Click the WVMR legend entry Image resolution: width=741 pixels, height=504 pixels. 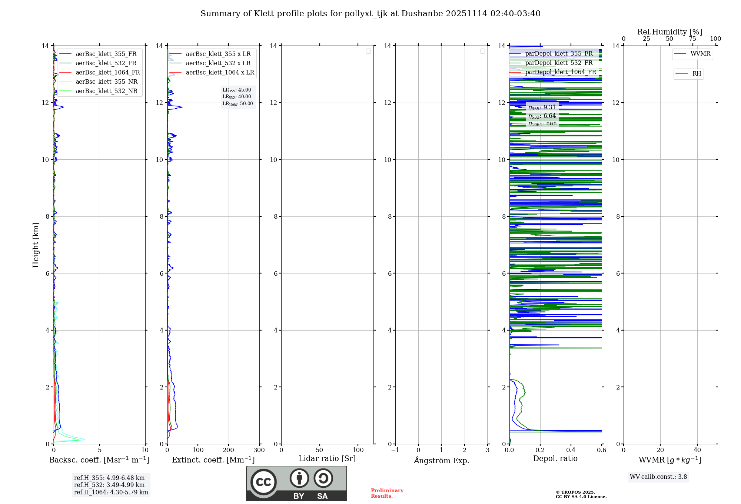click(700, 54)
